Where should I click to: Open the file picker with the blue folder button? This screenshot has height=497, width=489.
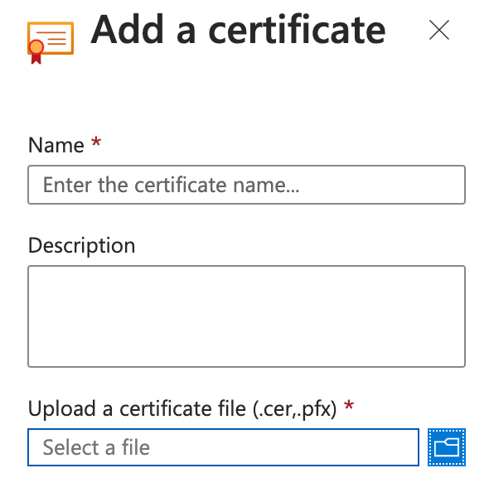click(447, 447)
